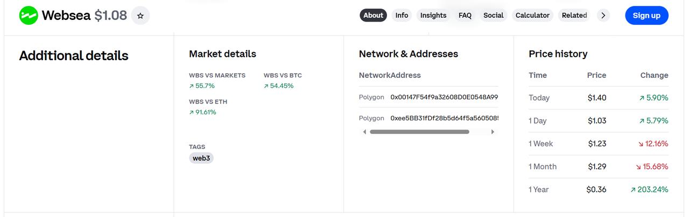The height and width of the screenshot is (217, 689).
Task: Click the first Polygon contract address
Action: click(x=444, y=97)
